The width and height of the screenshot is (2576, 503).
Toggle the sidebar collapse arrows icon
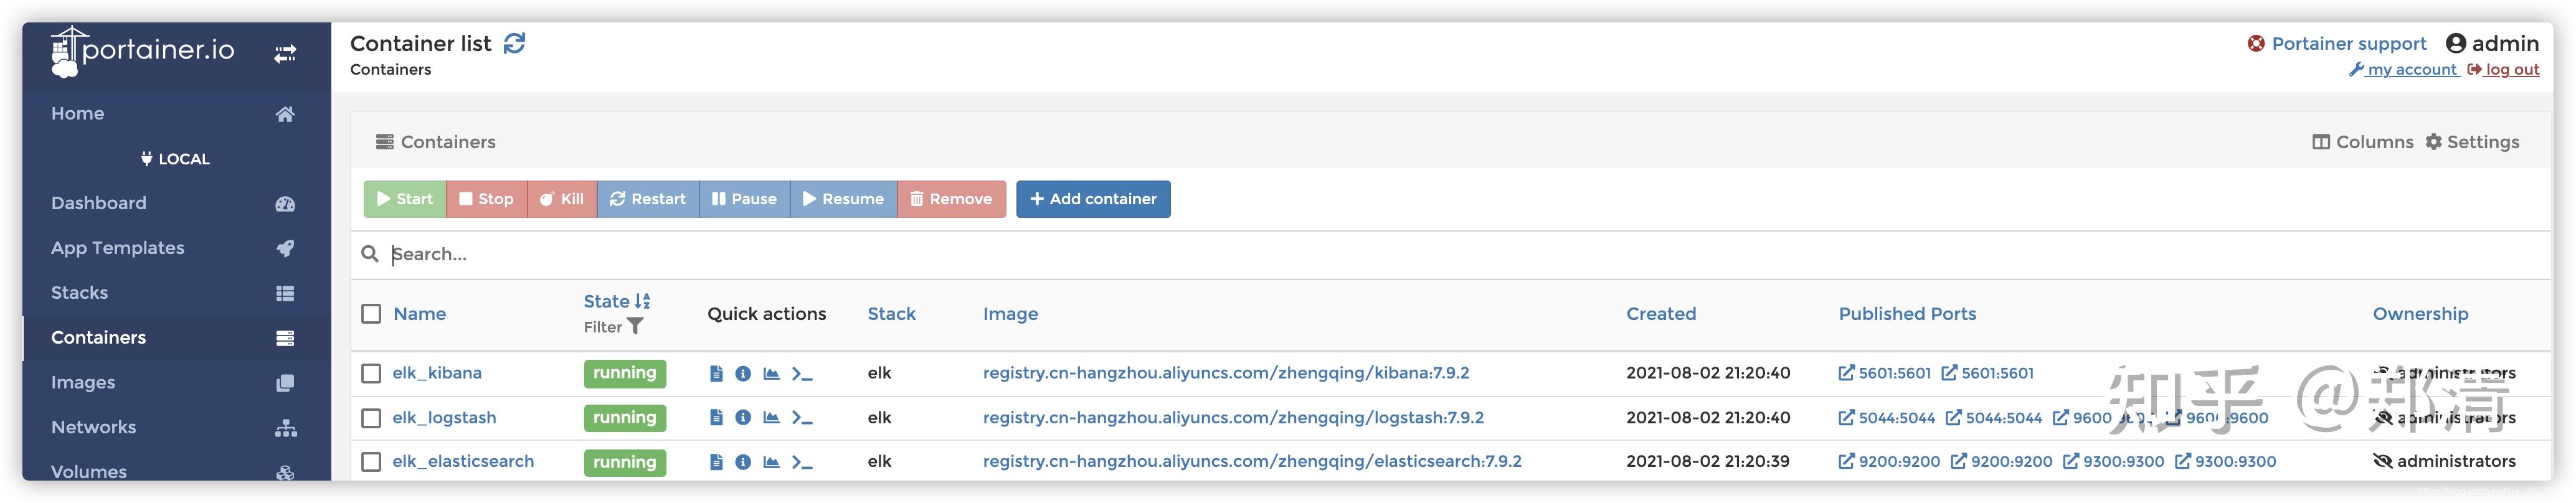tap(285, 53)
